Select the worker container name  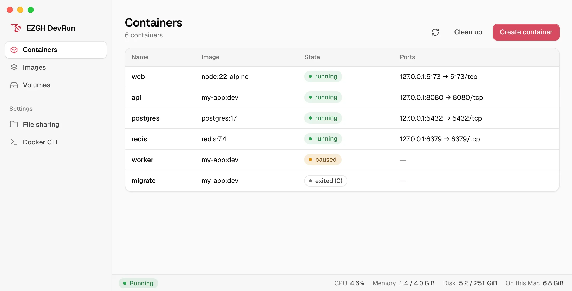[142, 160]
